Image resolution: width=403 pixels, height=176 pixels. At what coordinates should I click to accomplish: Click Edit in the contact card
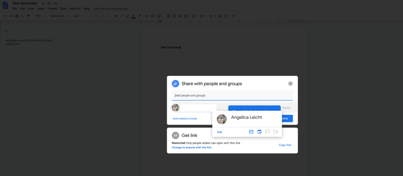[x=219, y=132]
